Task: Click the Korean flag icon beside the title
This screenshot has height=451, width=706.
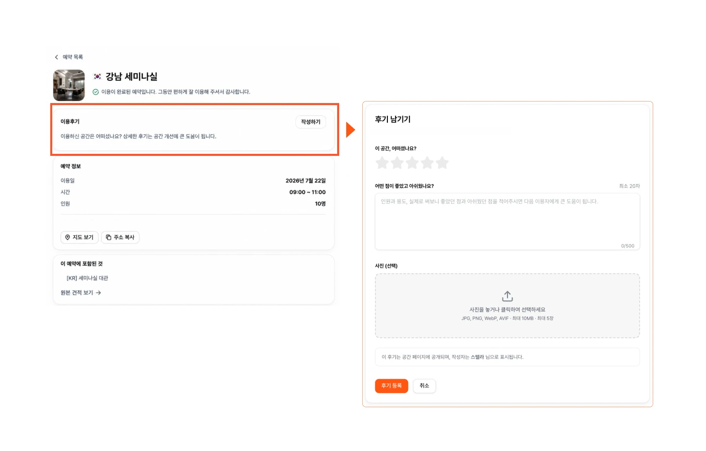Action: 97,77
